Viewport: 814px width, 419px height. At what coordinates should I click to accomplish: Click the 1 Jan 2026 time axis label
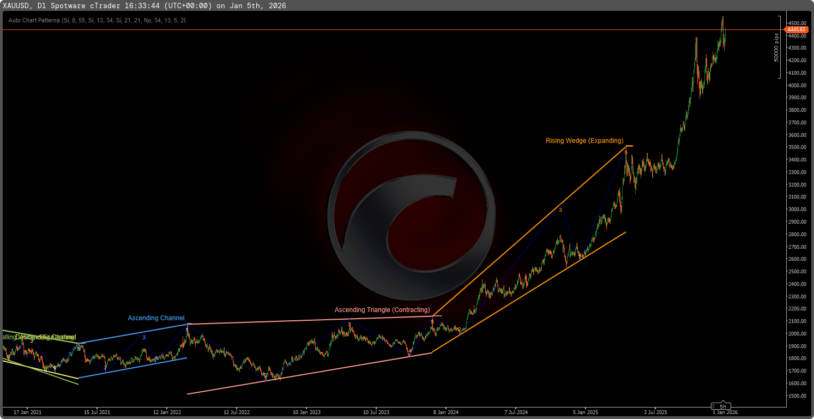[x=725, y=412]
